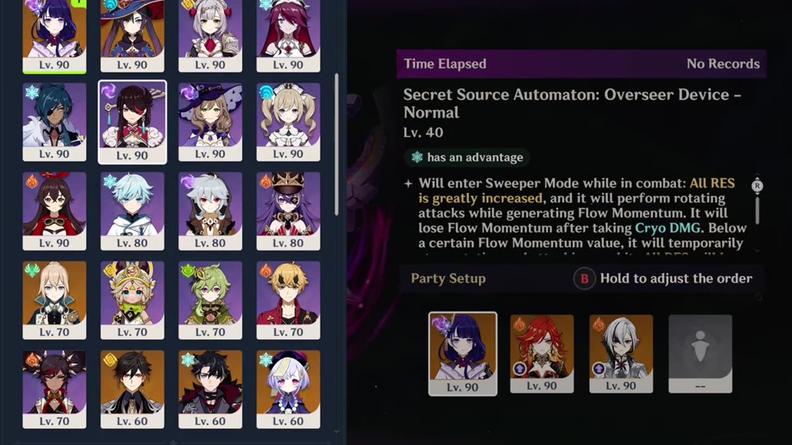The width and height of the screenshot is (792, 445).
Task: Click the enemy description scrollbar
Action: [x=757, y=210]
